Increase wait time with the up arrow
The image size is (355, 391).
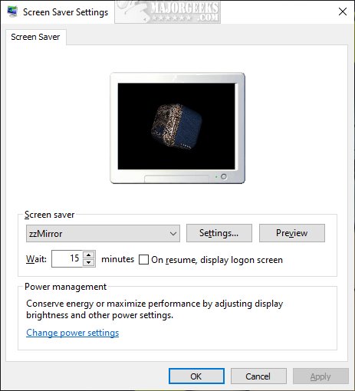coord(89,255)
